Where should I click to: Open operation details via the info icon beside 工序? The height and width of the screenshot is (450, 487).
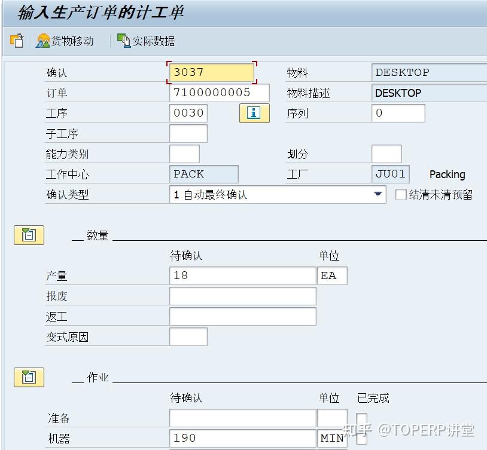coord(254,112)
